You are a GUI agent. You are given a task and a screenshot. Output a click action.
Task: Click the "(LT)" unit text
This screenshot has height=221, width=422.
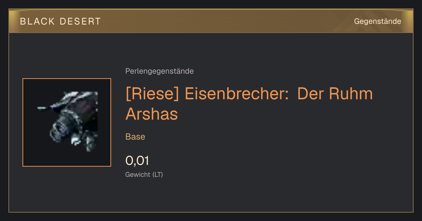click(x=158, y=175)
